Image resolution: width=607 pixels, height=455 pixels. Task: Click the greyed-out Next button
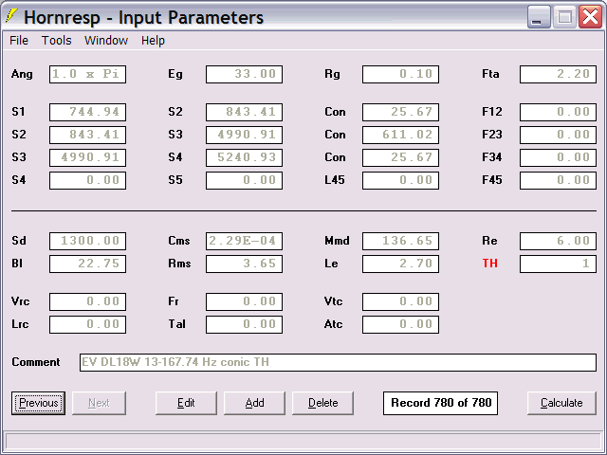[99, 403]
